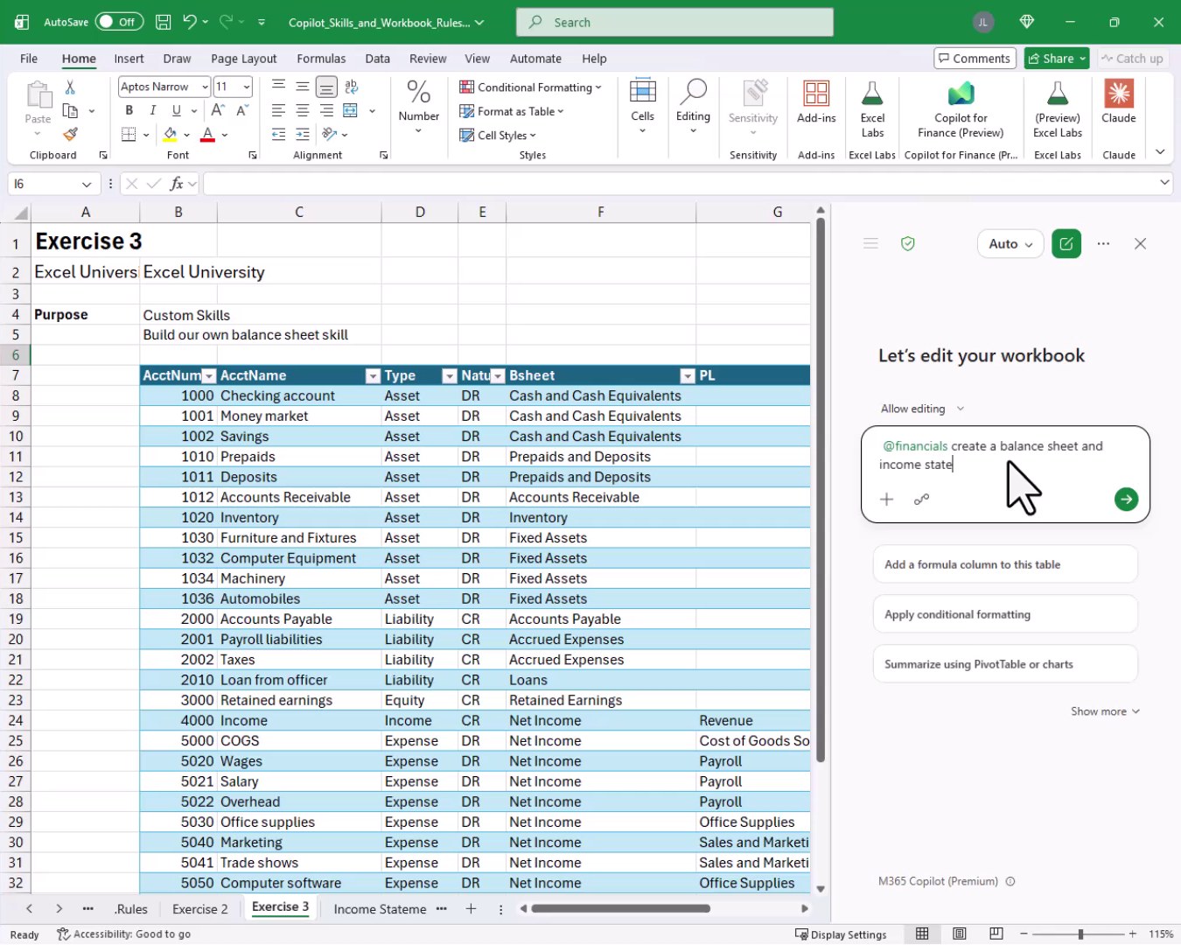This screenshot has height=945, width=1181.
Task: Start a new Copilot chat with green edit icon
Action: pos(1066,243)
